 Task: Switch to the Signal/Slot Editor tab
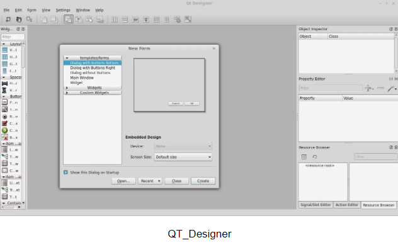[x=316, y=205]
